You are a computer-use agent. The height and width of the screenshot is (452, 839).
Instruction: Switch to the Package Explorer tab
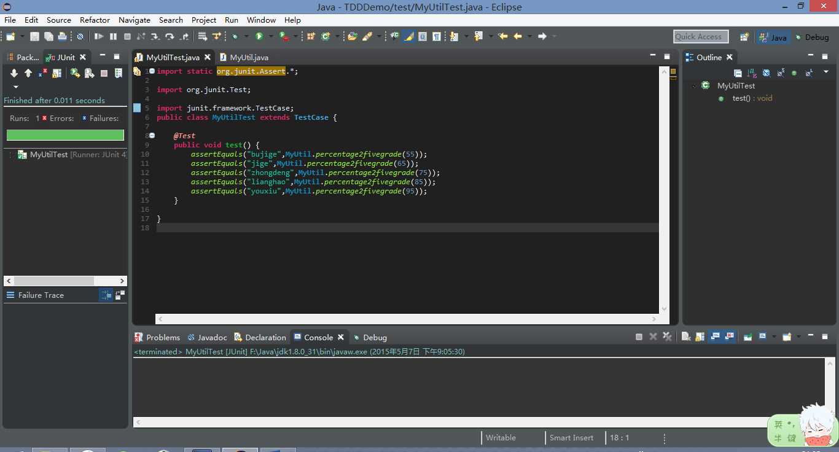23,57
